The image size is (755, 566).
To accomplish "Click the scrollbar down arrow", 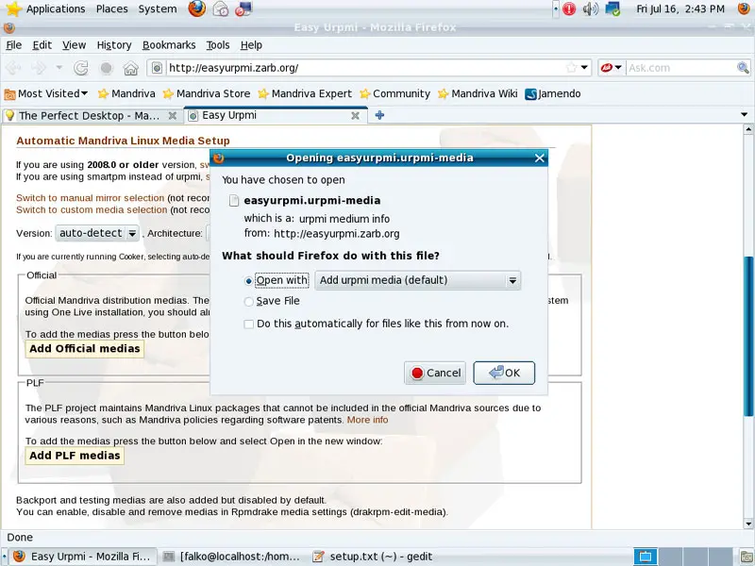I will tap(748, 524).
